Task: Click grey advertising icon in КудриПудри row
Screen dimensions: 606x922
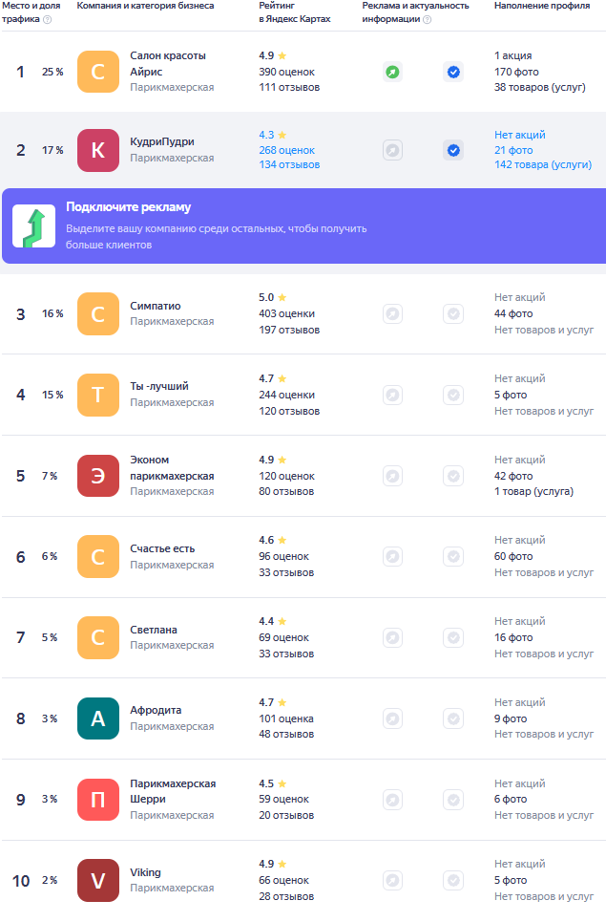Action: pos(392,150)
